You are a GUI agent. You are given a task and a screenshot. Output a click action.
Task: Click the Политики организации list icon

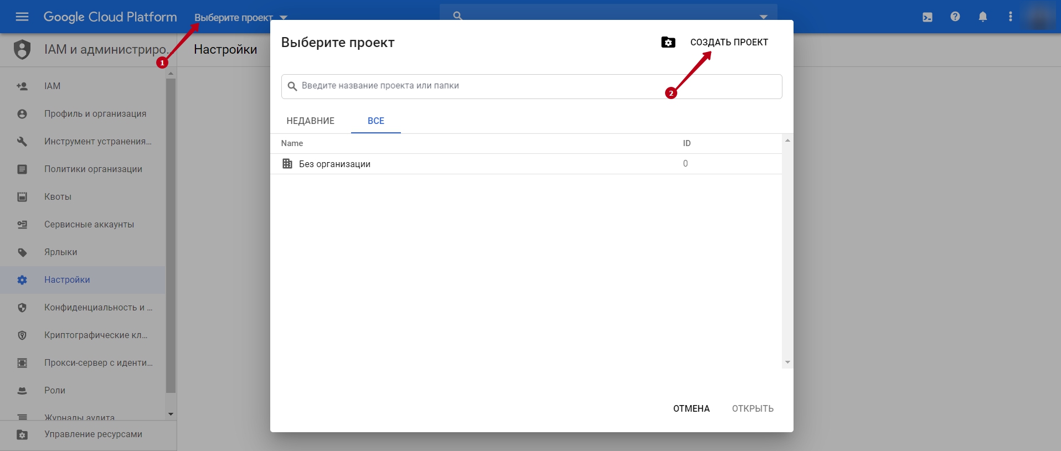pyautogui.click(x=22, y=169)
